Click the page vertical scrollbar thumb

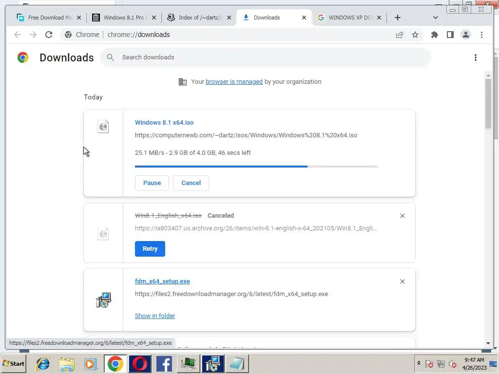(488, 103)
